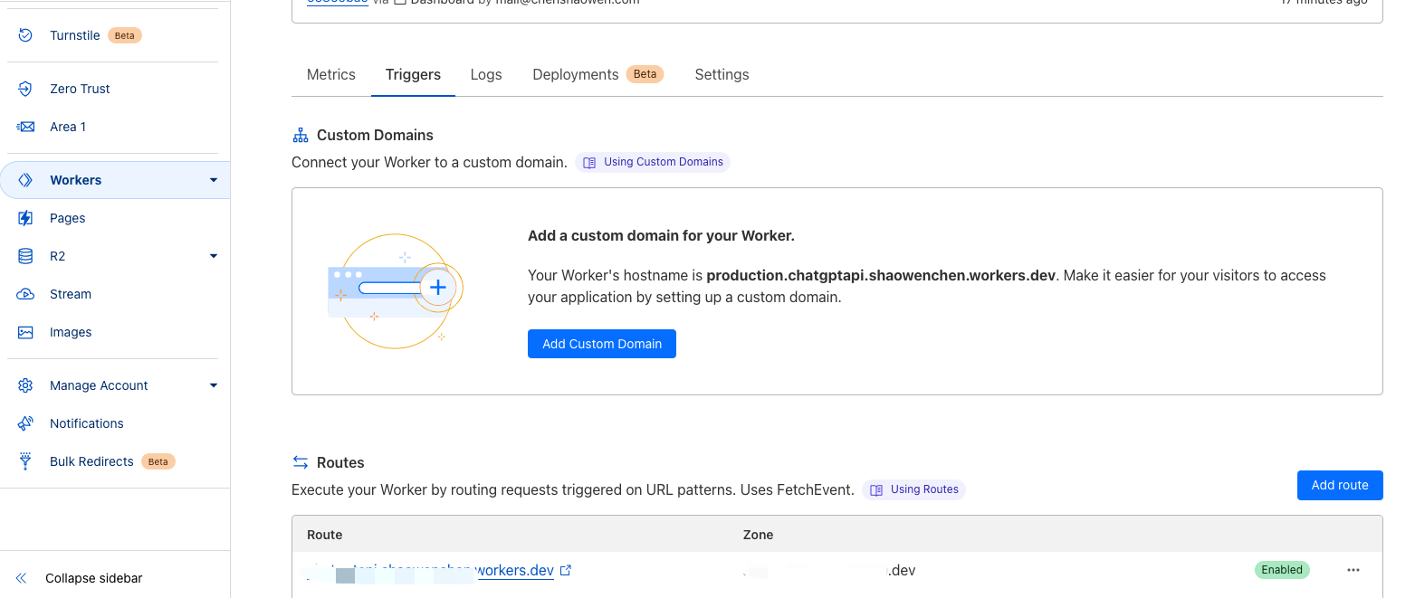Go to the Settings tab
This screenshot has width=1415, height=598.
[x=722, y=74]
